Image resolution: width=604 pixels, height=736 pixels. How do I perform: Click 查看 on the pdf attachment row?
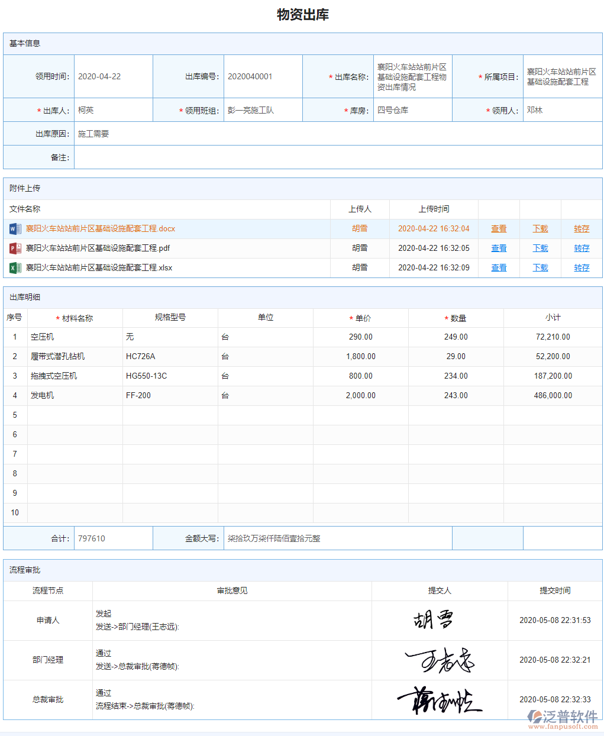498,248
